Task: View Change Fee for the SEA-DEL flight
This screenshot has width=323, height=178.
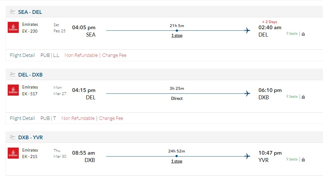Action: tap(114, 55)
